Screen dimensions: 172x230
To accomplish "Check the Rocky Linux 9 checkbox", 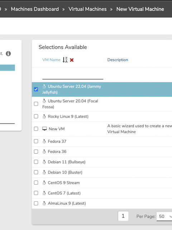I will [x=36, y=117].
